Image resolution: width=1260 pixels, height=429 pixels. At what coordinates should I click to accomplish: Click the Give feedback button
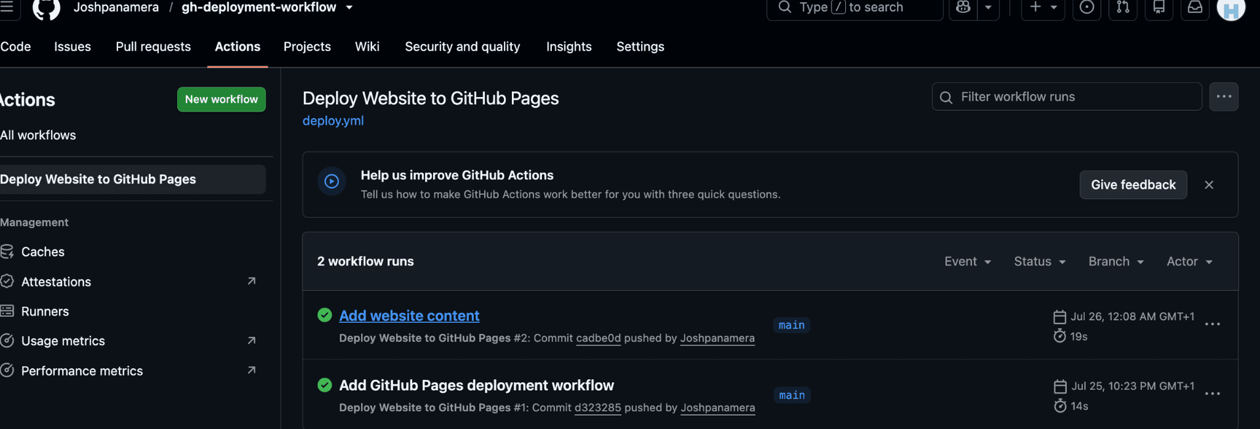(x=1133, y=185)
